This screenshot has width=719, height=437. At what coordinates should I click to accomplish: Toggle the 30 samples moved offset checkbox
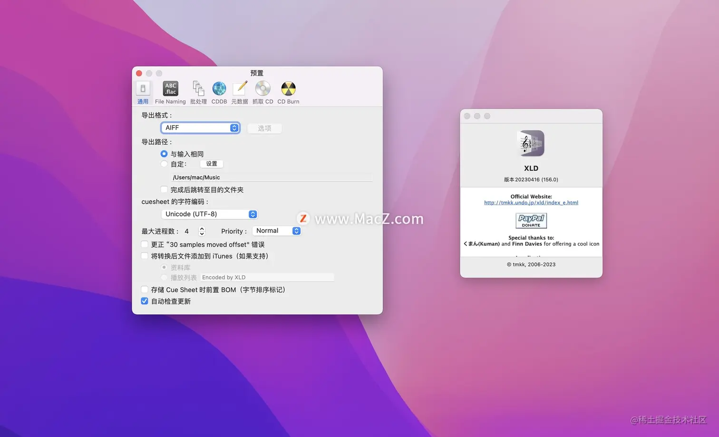click(x=145, y=244)
